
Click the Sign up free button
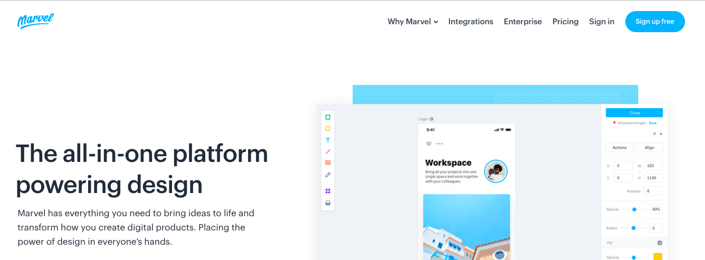tap(655, 22)
